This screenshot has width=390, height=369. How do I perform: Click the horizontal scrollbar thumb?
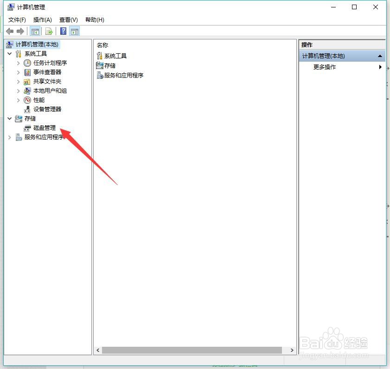click(x=192, y=350)
